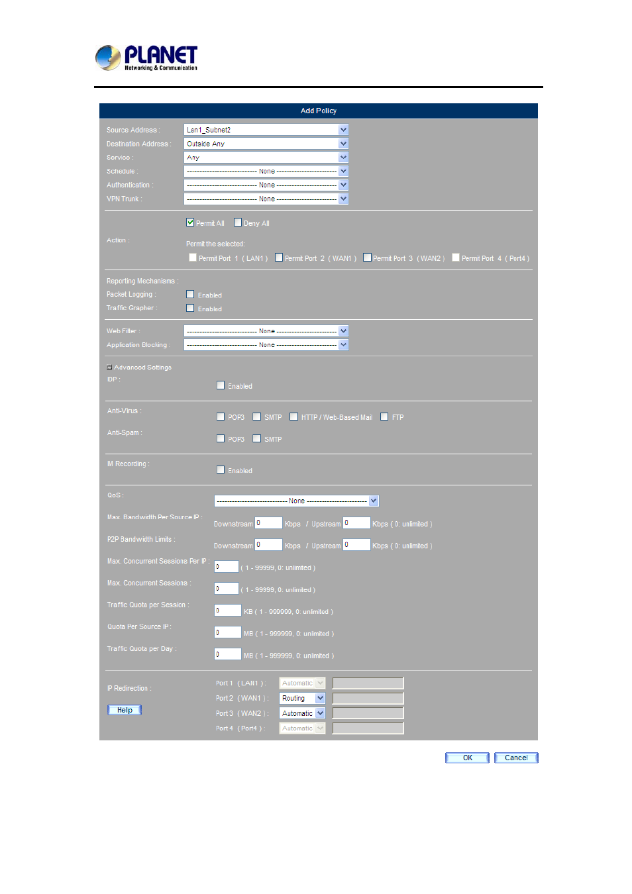Open the Application Blocking dropdown
Screen dimensions: 632x894
click(x=266, y=345)
